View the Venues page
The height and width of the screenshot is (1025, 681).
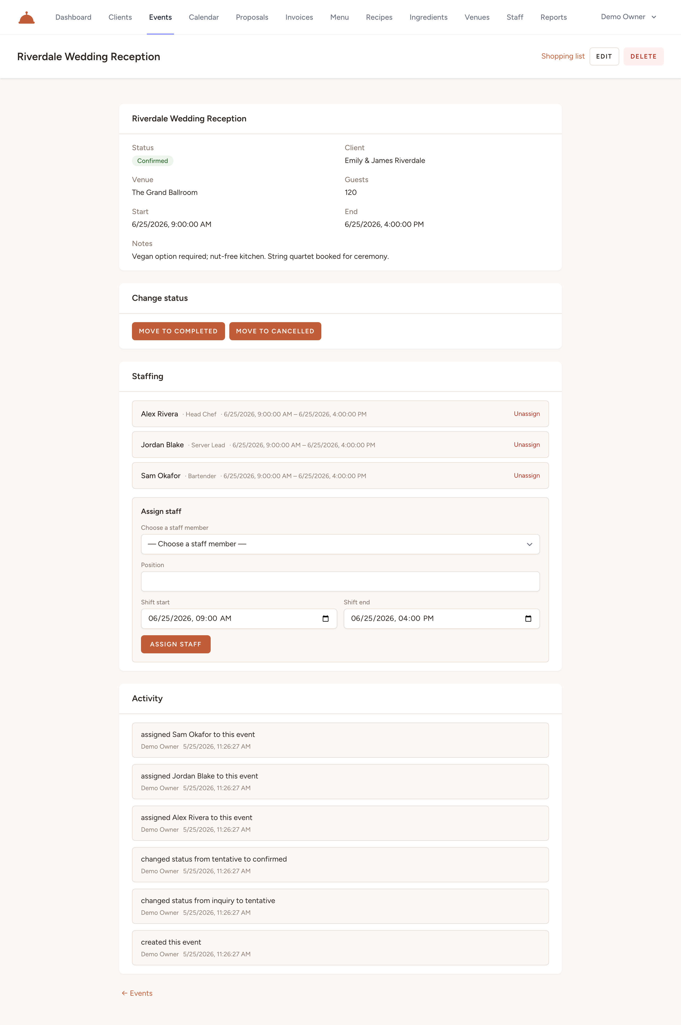[x=477, y=17]
